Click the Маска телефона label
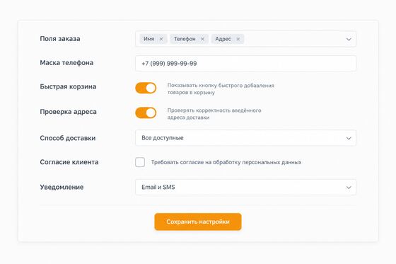396x264 pixels. coord(66,63)
